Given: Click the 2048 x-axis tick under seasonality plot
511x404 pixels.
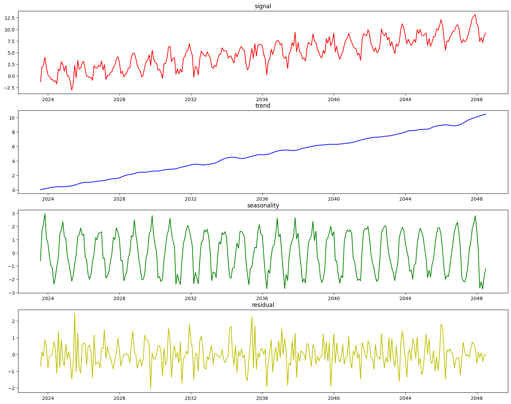Looking at the screenshot, I should pos(477,299).
